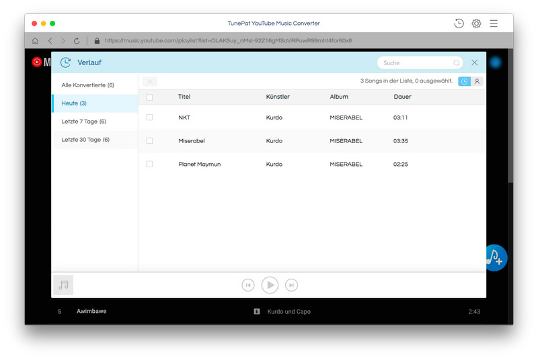Viewport: 538px width, 360px height.
Task: Click the Verlauf clock icon in dialog header
Action: click(x=65, y=62)
